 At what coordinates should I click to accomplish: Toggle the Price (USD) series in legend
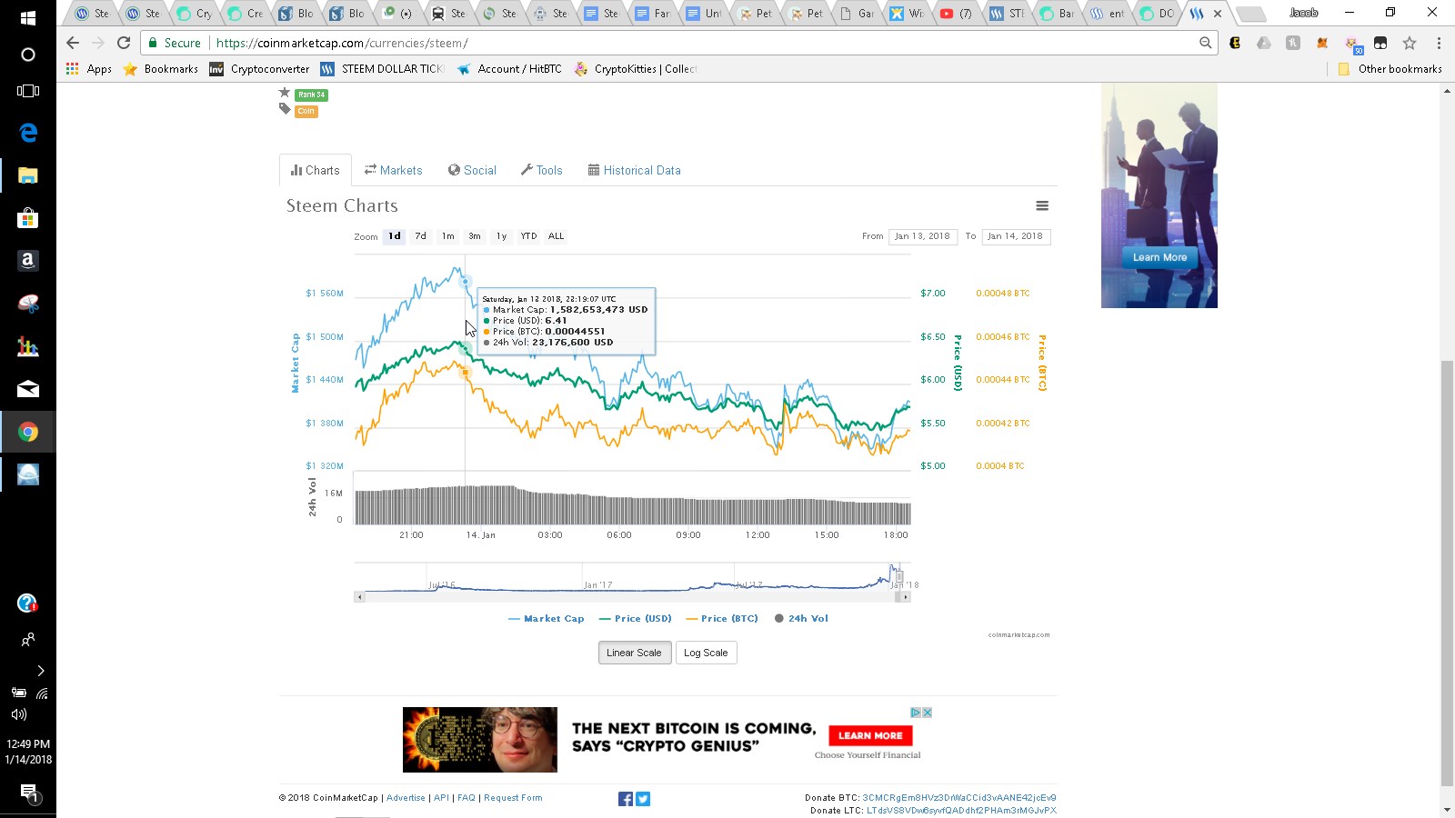pyautogui.click(x=636, y=619)
